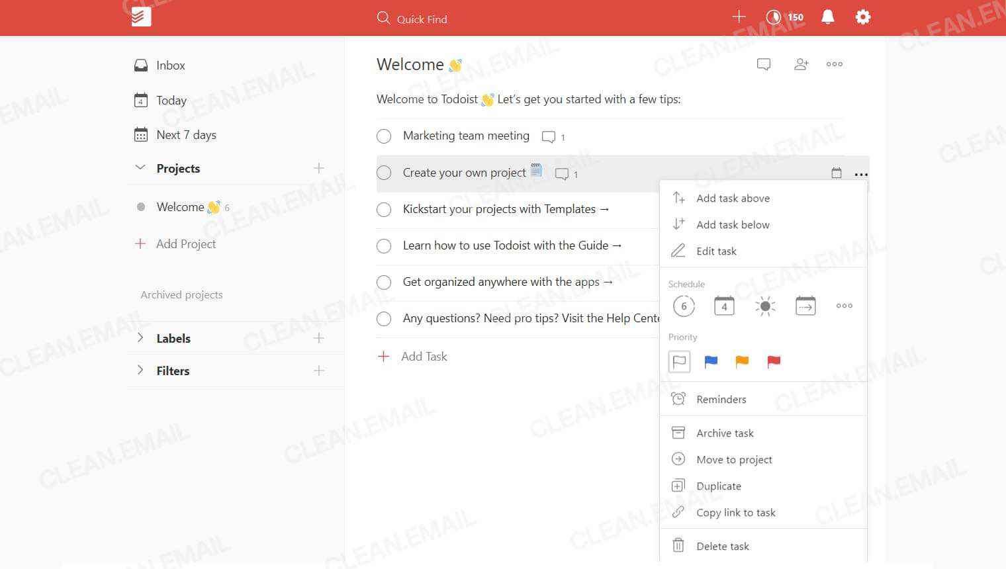The height and width of the screenshot is (569, 1006).
Task: Collapse the Projects section
Action: [x=140, y=168]
